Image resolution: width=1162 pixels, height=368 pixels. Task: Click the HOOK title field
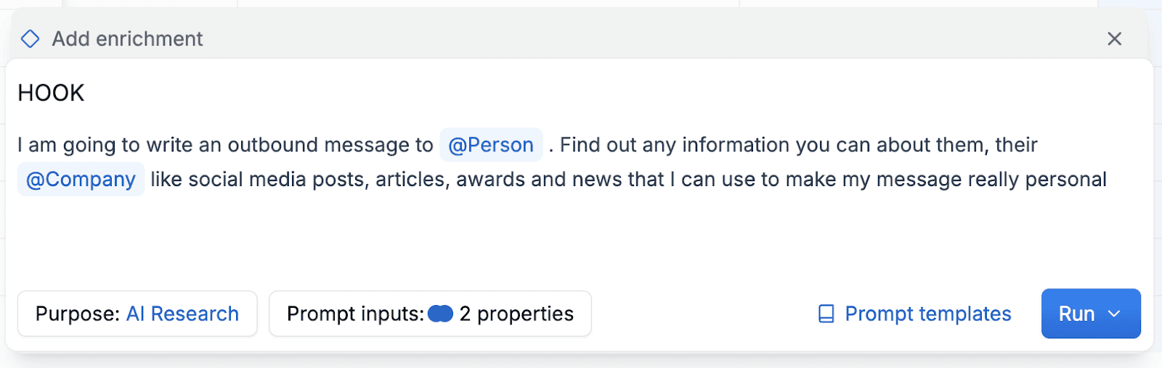coord(51,93)
